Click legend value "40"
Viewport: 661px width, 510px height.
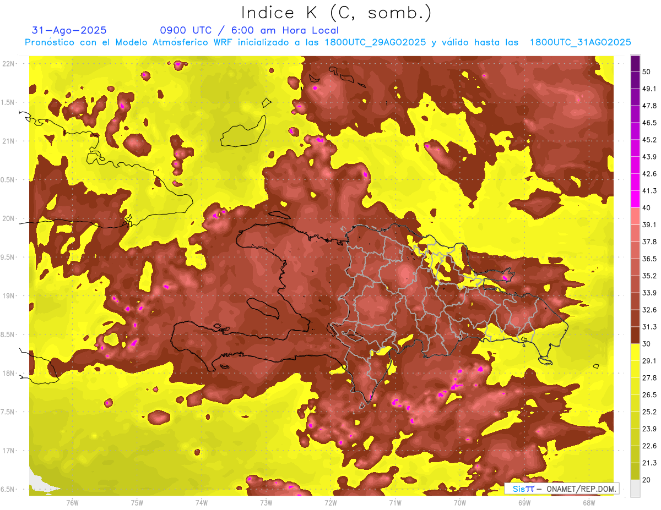pyautogui.click(x=647, y=207)
